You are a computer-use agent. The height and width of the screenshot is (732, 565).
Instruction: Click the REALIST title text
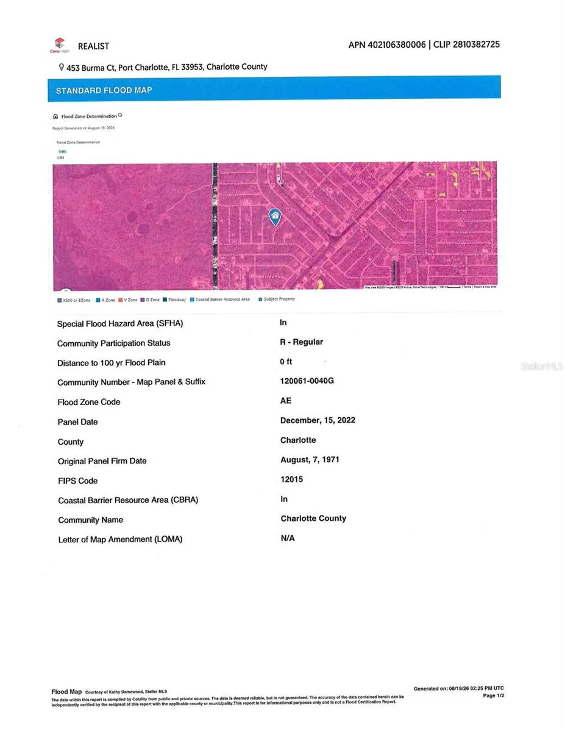pos(93,46)
